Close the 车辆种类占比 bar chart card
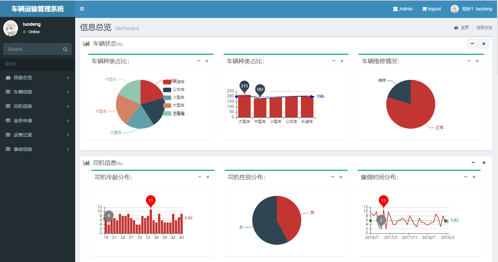Image resolution: width=498 pixels, height=262 pixels. 342,61
